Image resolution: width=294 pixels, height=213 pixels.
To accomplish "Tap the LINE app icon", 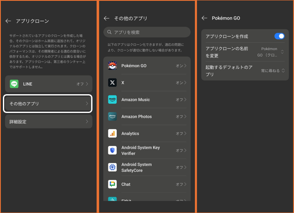I will point(14,84).
